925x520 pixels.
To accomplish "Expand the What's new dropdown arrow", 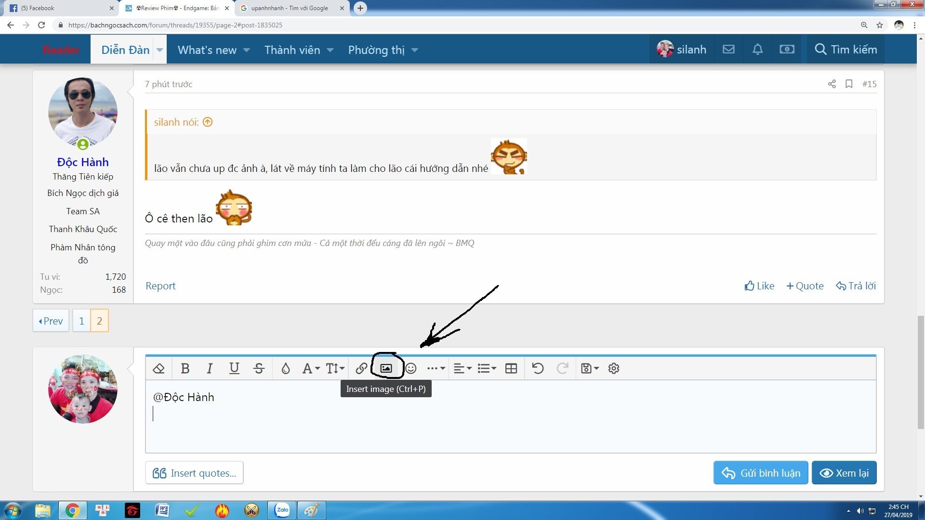I will [247, 50].
